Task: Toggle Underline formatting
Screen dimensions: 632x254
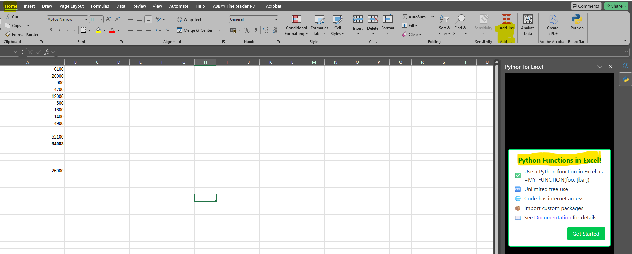Action: click(x=68, y=30)
